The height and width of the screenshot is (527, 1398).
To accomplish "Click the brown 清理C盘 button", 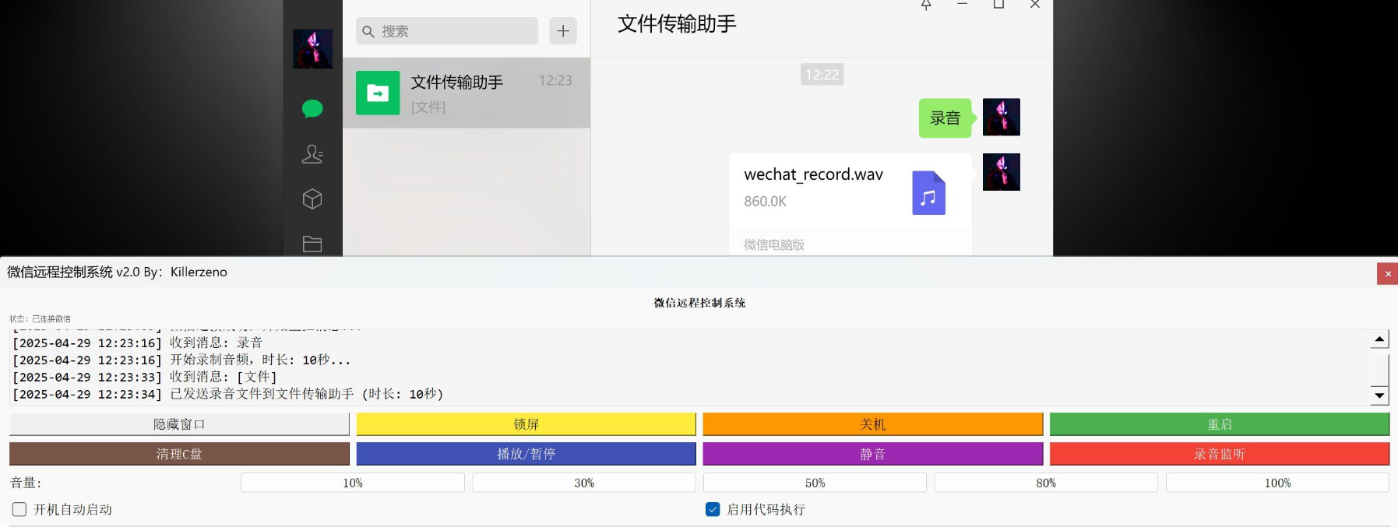I will [179, 454].
